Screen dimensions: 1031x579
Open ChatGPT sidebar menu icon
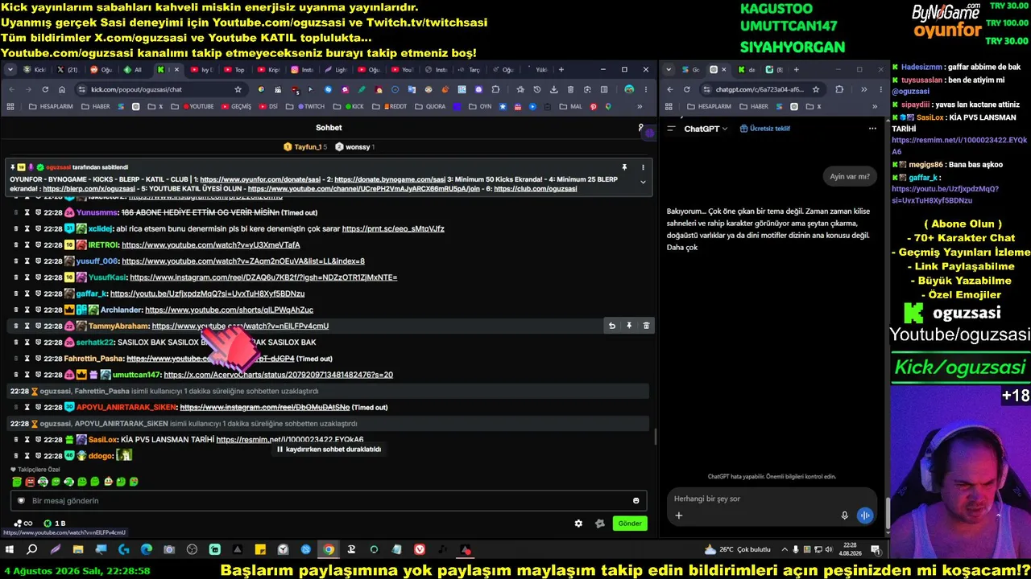pos(671,129)
